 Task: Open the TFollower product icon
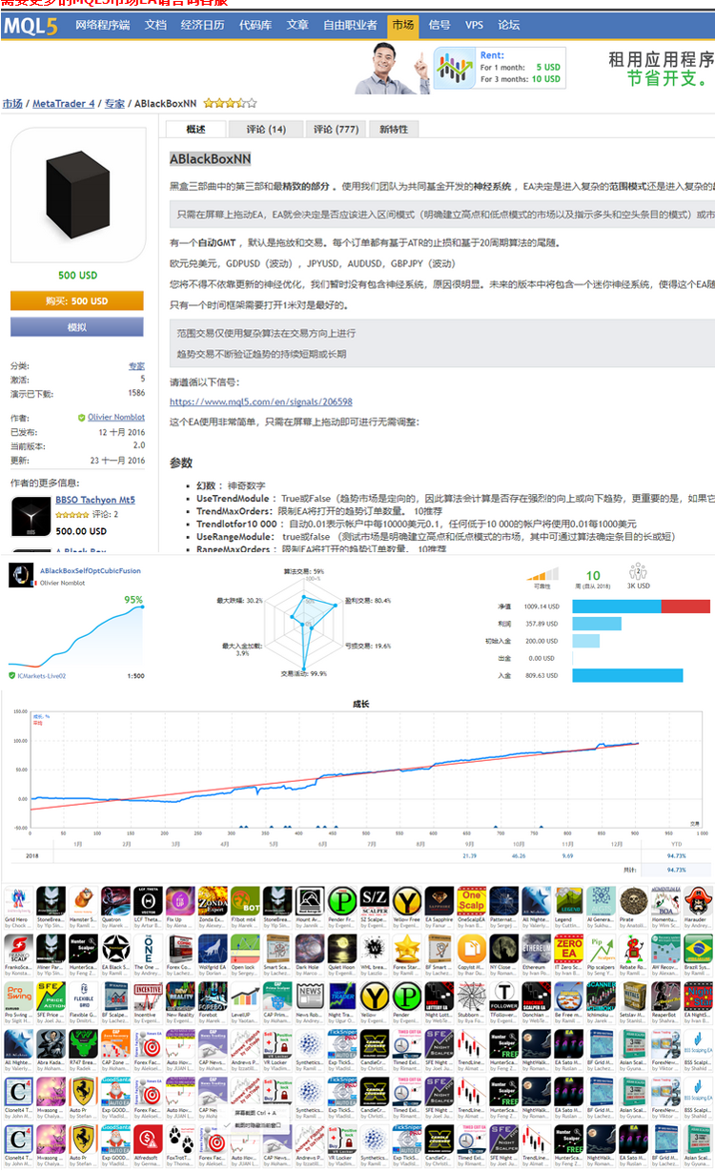[x=505, y=996]
